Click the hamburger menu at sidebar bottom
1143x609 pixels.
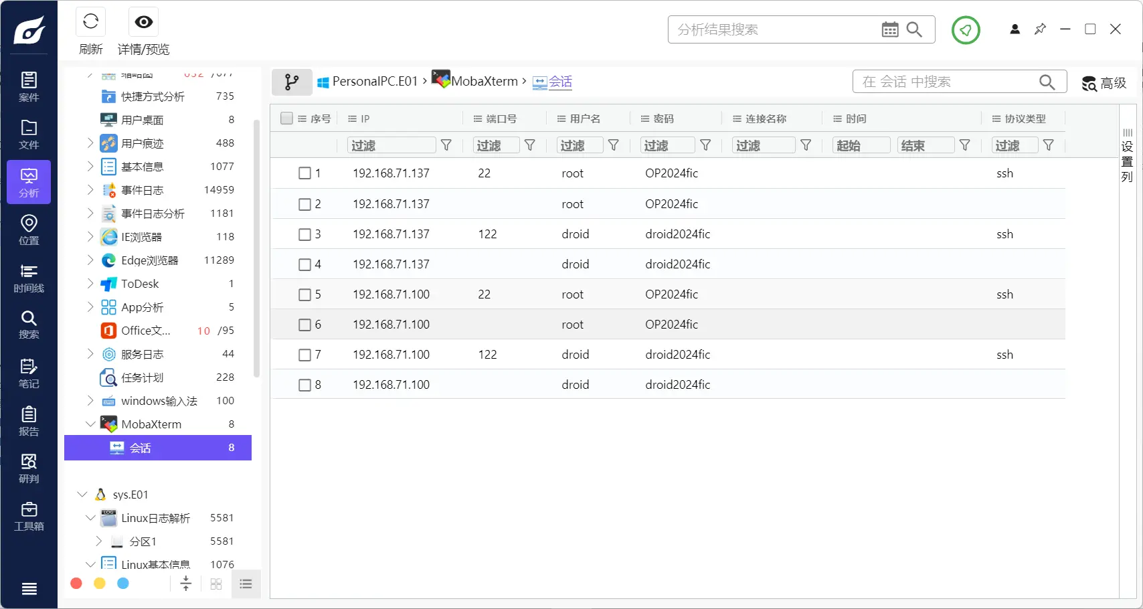click(x=29, y=589)
